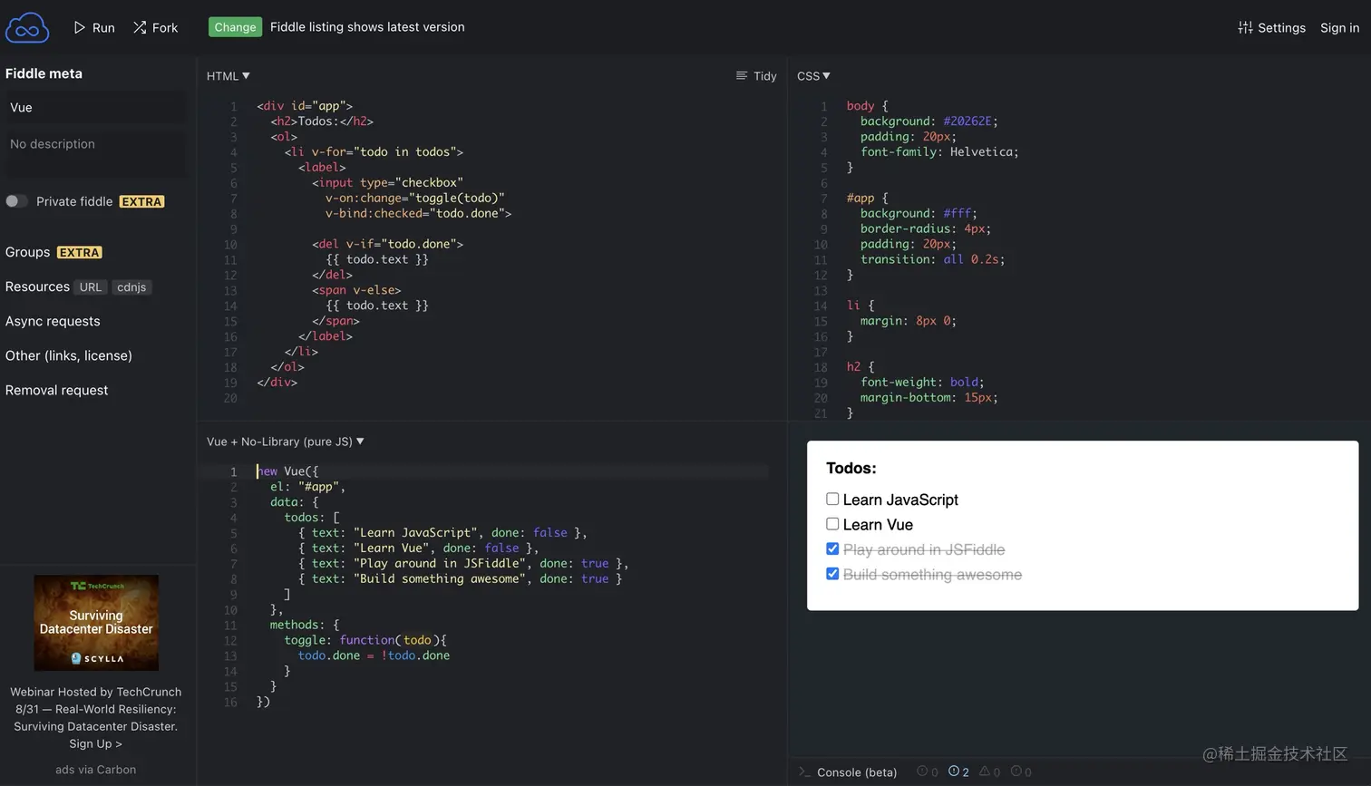Viewport: 1371px width, 786px height.
Task: Click the cdnjs tag beside Resources
Action: (x=131, y=287)
